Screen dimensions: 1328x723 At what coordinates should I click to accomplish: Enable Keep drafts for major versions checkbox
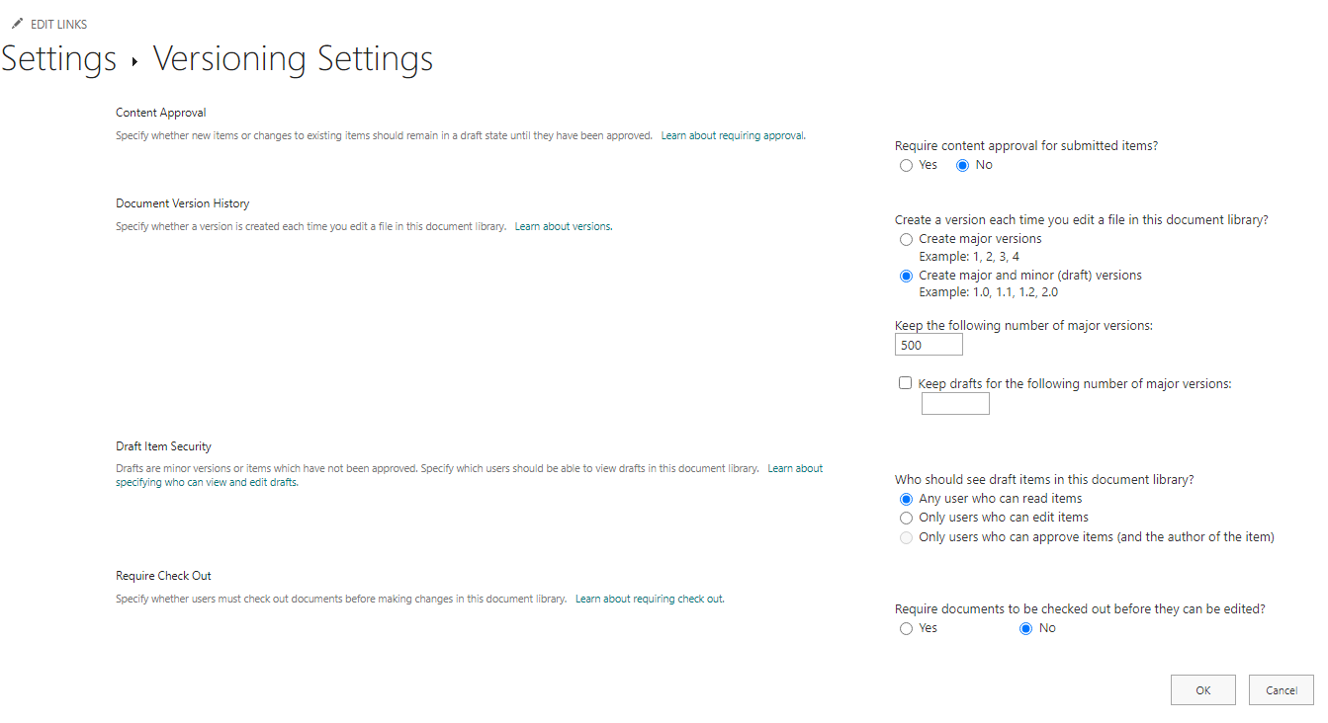[905, 383]
